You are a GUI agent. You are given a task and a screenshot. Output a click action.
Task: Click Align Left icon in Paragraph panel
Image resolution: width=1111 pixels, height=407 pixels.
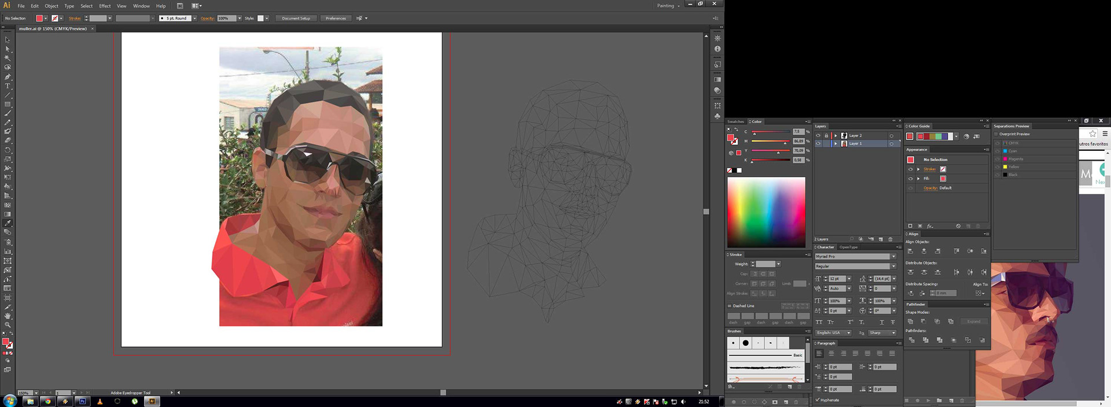819,353
